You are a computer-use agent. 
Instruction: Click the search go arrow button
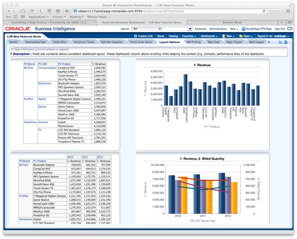190,29
